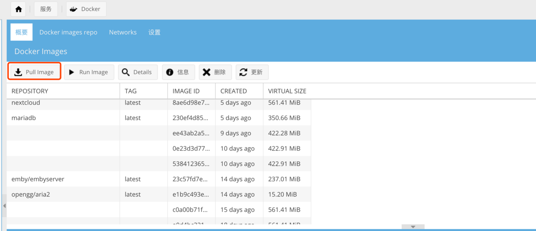
Task: Go to the home breadcrumb icon
Action: click(x=19, y=9)
